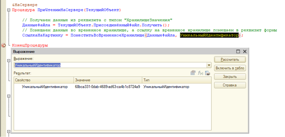This screenshot has width=285, height=137.
Task: Close the Выражение dialog with the X icon
Action: click(x=245, y=51)
